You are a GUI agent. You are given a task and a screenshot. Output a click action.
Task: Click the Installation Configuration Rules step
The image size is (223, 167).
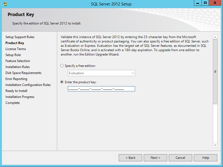point(28,85)
